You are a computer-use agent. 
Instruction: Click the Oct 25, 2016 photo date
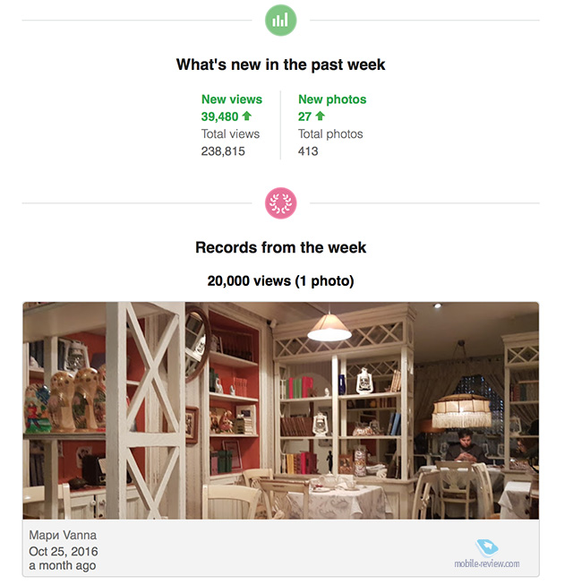tap(64, 551)
